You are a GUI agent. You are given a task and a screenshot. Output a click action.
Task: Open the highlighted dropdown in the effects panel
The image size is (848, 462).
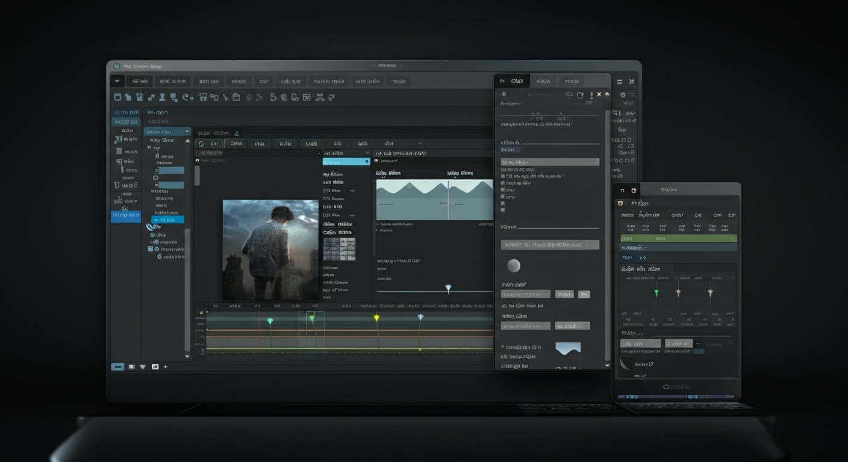tap(550, 161)
